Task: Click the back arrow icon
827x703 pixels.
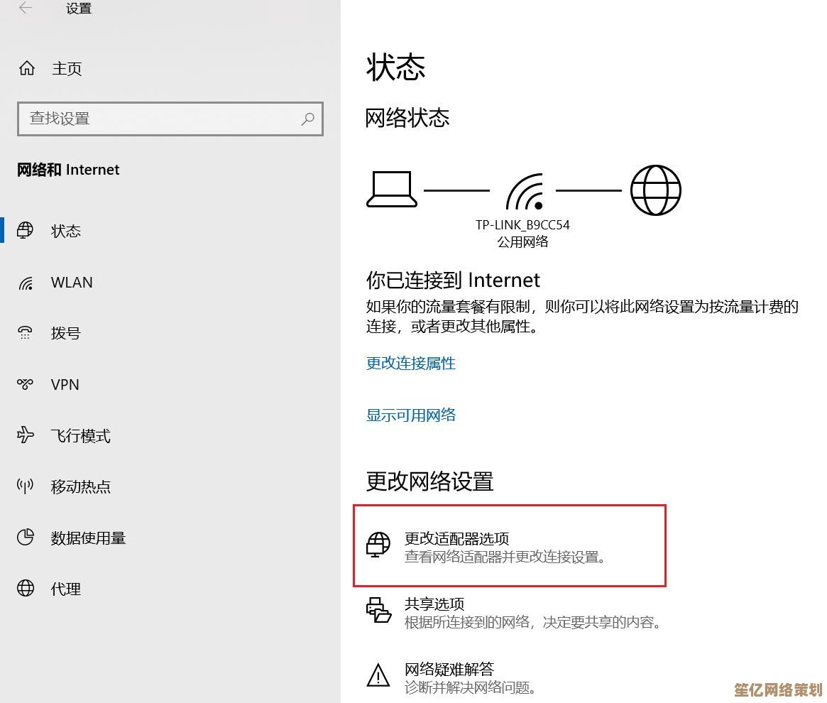Action: coord(26,9)
